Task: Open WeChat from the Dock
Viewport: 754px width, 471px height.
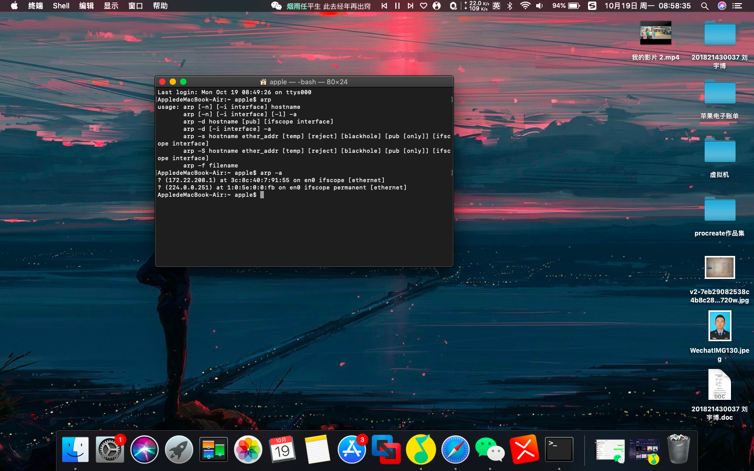Action: [490, 450]
